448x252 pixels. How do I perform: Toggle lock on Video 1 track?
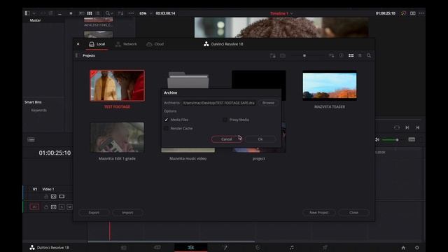[46, 197]
